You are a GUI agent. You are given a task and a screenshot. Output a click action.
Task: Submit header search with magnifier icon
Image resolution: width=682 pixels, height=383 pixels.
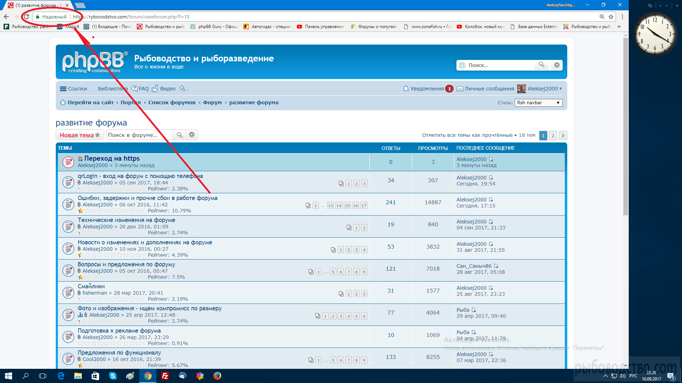[542, 65]
